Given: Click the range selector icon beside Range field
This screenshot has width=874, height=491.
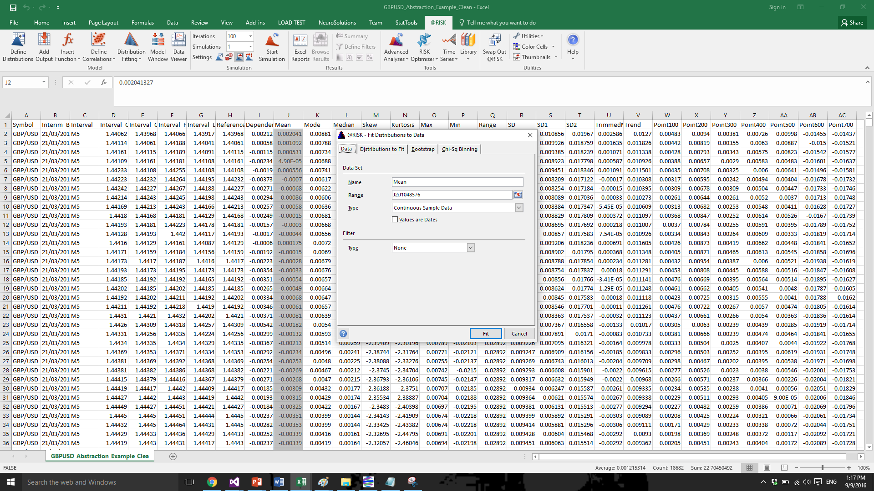Looking at the screenshot, I should (518, 195).
